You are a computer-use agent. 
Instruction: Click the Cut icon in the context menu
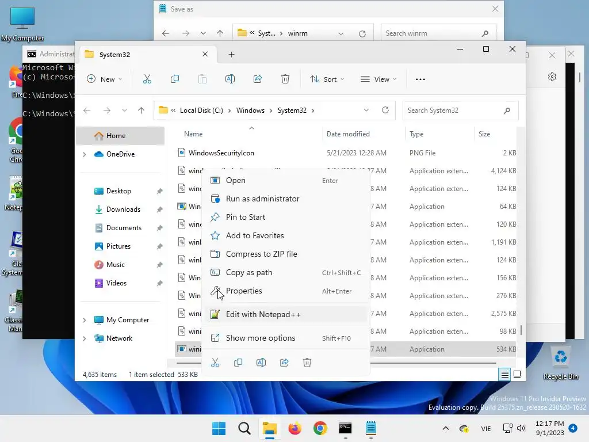[x=215, y=363]
